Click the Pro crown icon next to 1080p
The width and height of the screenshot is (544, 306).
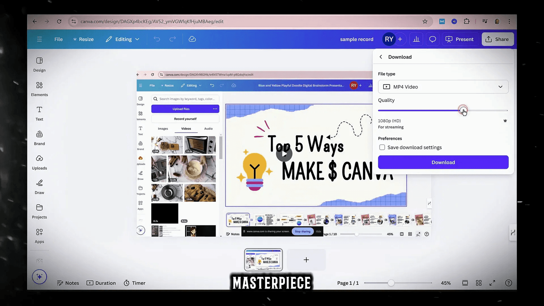click(x=505, y=121)
